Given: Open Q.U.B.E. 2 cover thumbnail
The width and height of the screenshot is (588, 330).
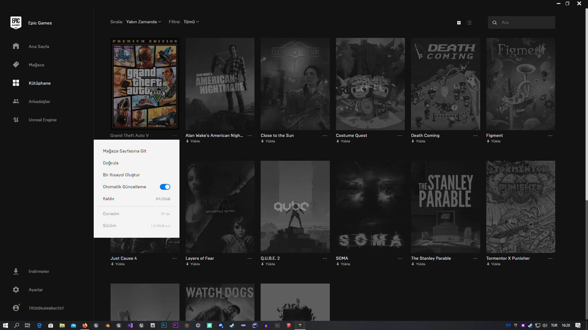Looking at the screenshot, I should pyautogui.click(x=295, y=207).
